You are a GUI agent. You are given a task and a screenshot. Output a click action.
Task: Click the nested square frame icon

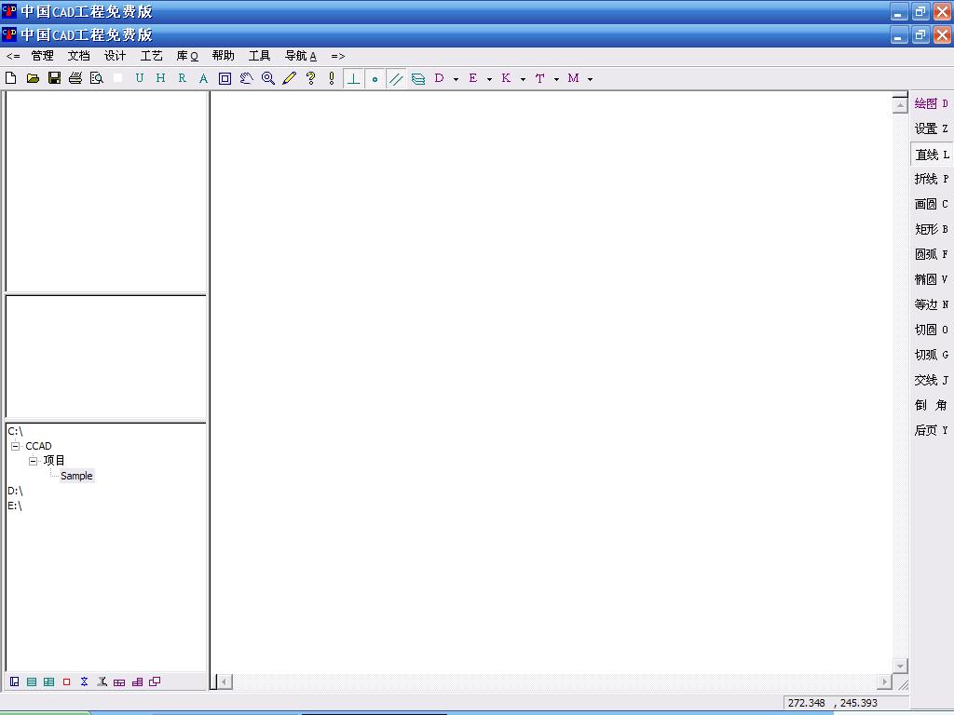point(225,78)
